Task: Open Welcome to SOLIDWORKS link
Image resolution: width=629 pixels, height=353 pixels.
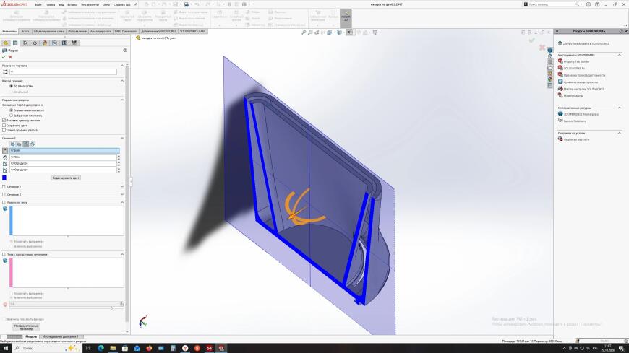Action: 586,43
